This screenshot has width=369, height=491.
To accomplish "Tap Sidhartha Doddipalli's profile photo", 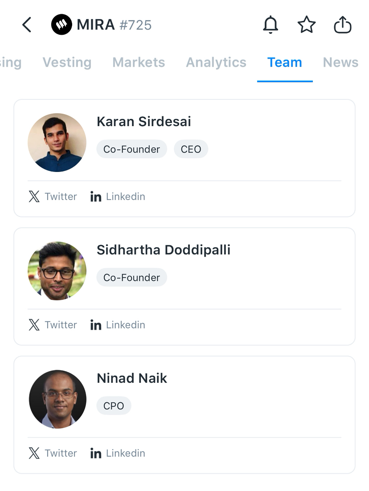I will pyautogui.click(x=57, y=271).
